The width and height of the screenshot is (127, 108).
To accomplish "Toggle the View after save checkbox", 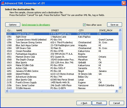I will pos(84,25).
